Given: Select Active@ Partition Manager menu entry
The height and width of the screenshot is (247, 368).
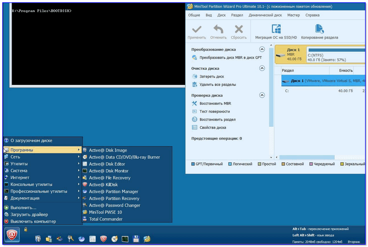Looking at the screenshot, I should [113, 191].
